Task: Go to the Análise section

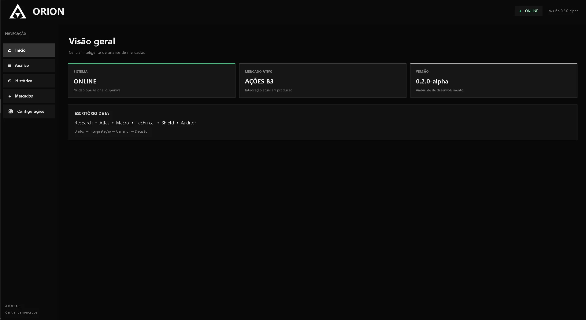Action: [29, 65]
